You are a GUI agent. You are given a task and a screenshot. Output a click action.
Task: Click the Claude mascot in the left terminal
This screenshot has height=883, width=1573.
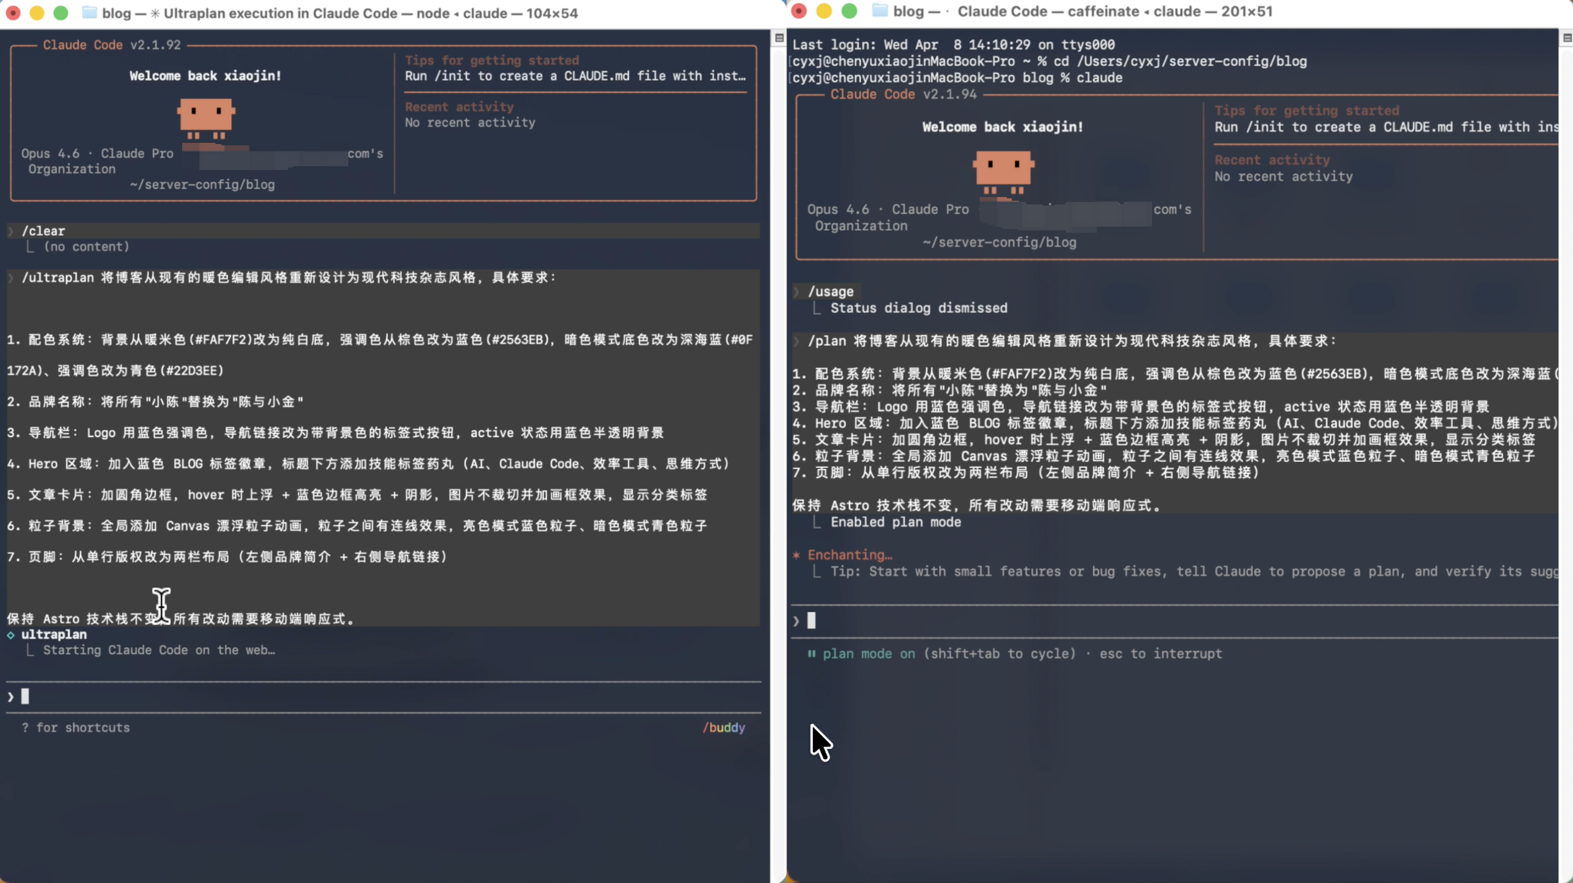(206, 118)
